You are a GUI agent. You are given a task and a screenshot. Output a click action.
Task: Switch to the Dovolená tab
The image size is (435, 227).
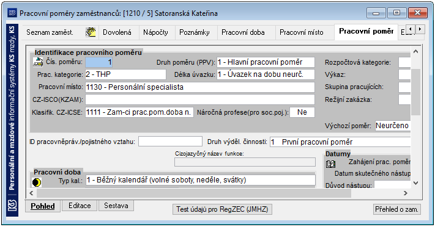(117, 32)
